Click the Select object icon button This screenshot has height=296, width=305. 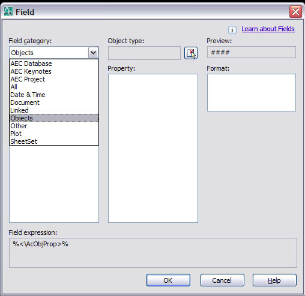pyautogui.click(x=191, y=53)
